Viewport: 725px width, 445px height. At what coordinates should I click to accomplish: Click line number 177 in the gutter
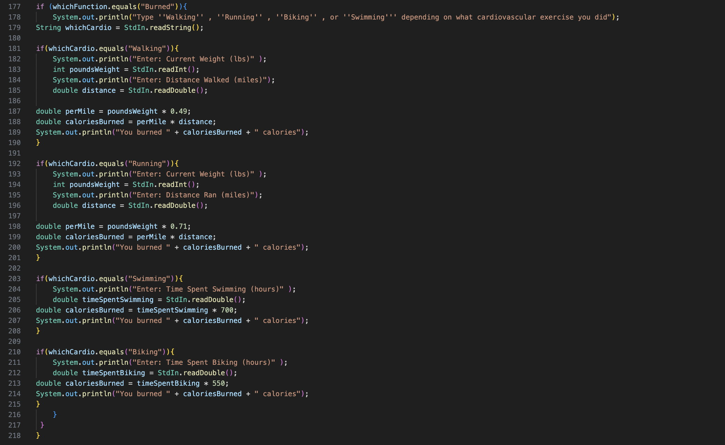[x=14, y=7]
